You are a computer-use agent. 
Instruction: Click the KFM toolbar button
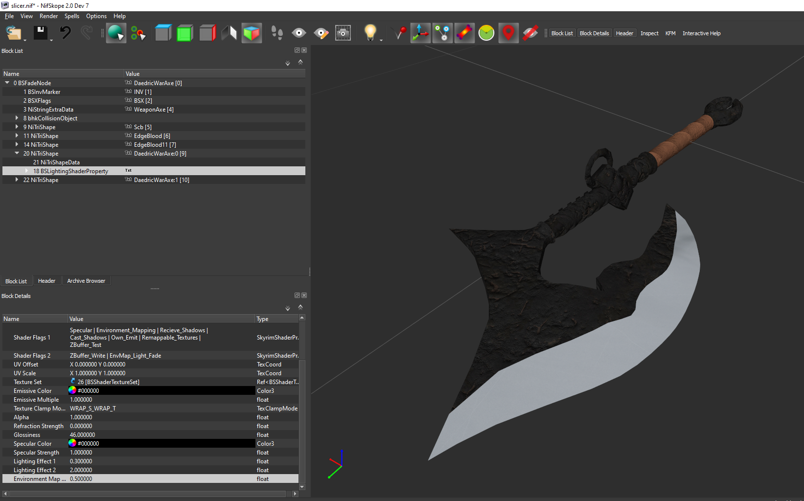coord(670,33)
